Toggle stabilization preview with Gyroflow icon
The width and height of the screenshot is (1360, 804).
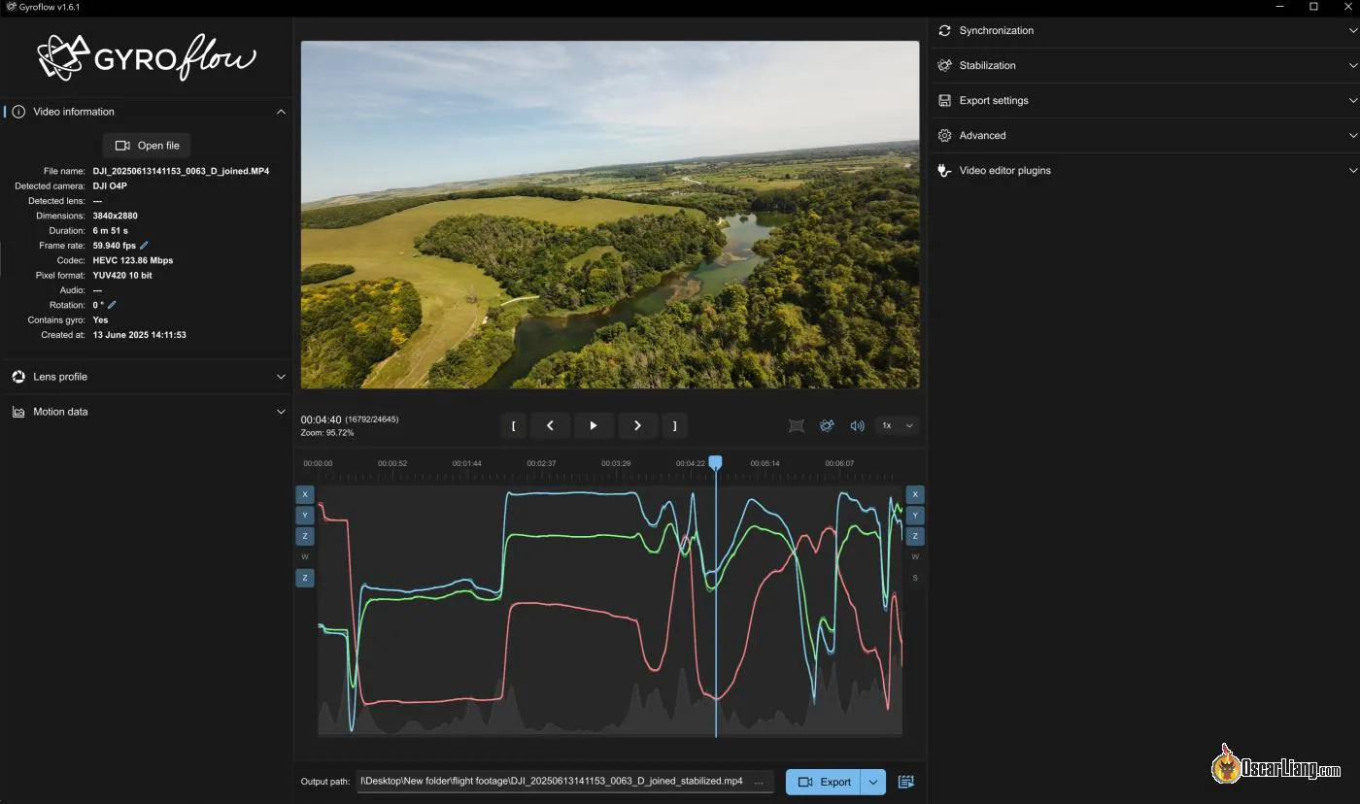pyautogui.click(x=827, y=425)
